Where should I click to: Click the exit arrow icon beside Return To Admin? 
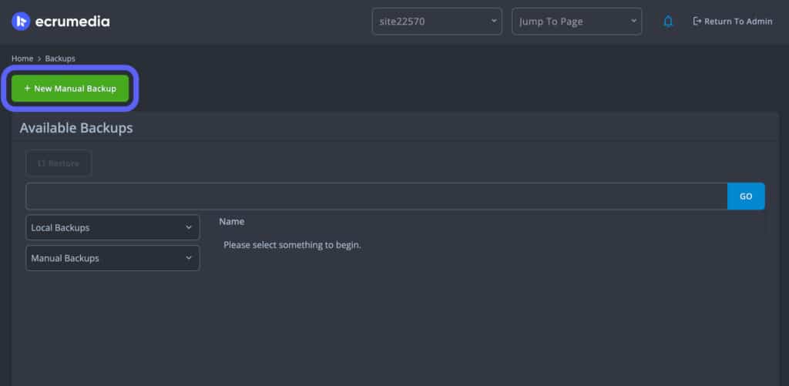click(x=697, y=22)
